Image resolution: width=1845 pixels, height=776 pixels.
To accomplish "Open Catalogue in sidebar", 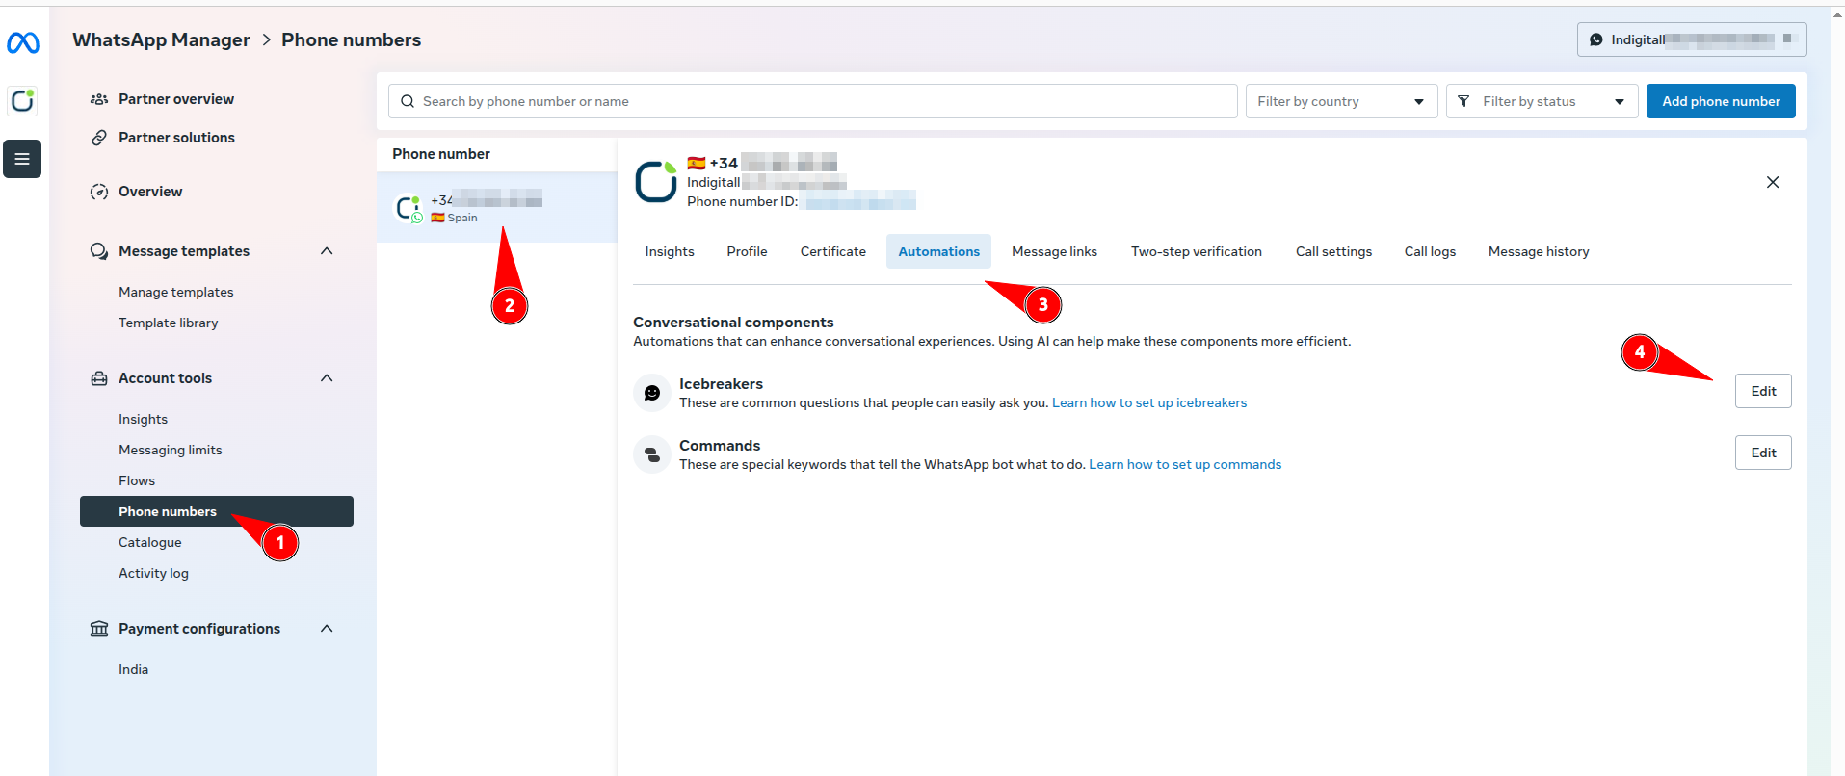I will (150, 542).
